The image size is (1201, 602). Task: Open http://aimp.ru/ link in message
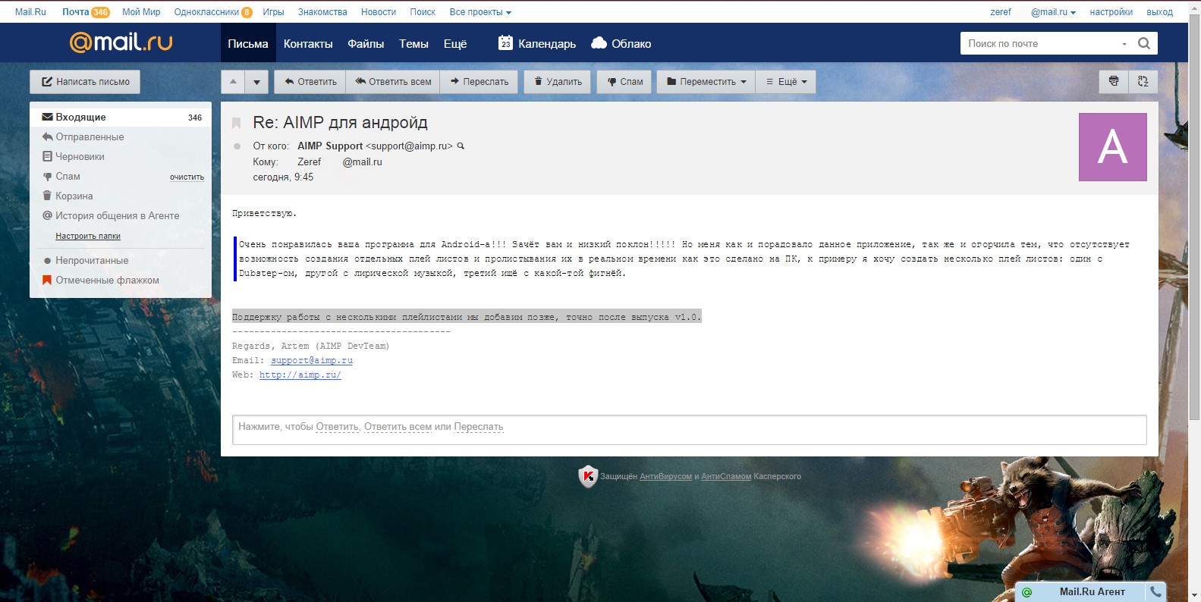click(x=300, y=375)
